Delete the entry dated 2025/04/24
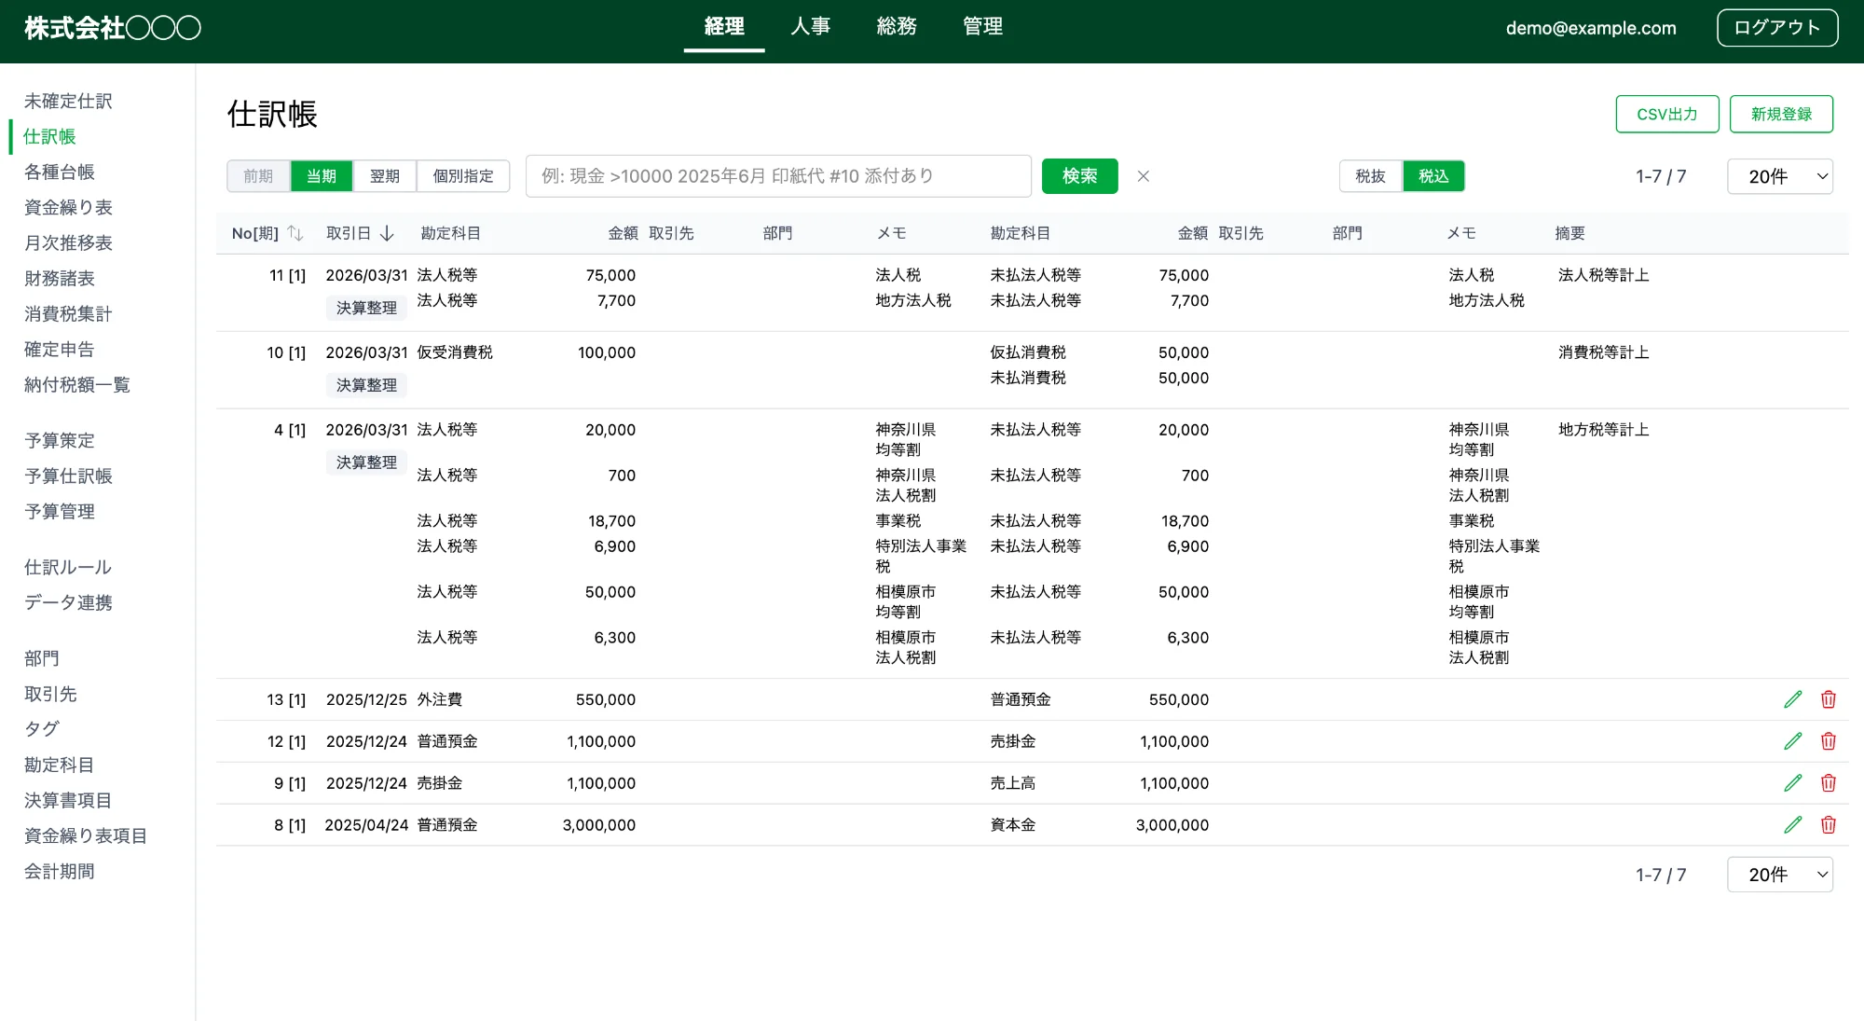The image size is (1864, 1021). tap(1829, 824)
